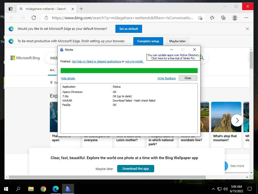Click the Status column header
Image resolution: width=258 pixels, height=194 pixels.
pos(152,87)
